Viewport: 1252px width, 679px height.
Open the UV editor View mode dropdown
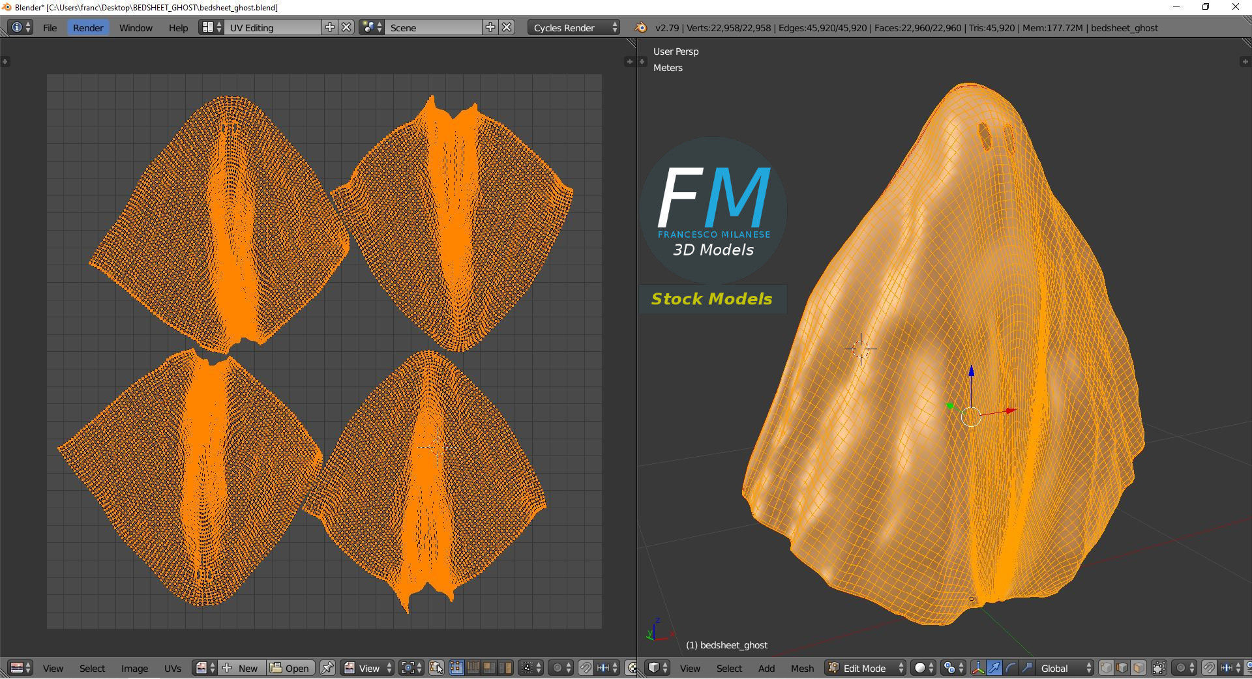pyautogui.click(x=367, y=668)
